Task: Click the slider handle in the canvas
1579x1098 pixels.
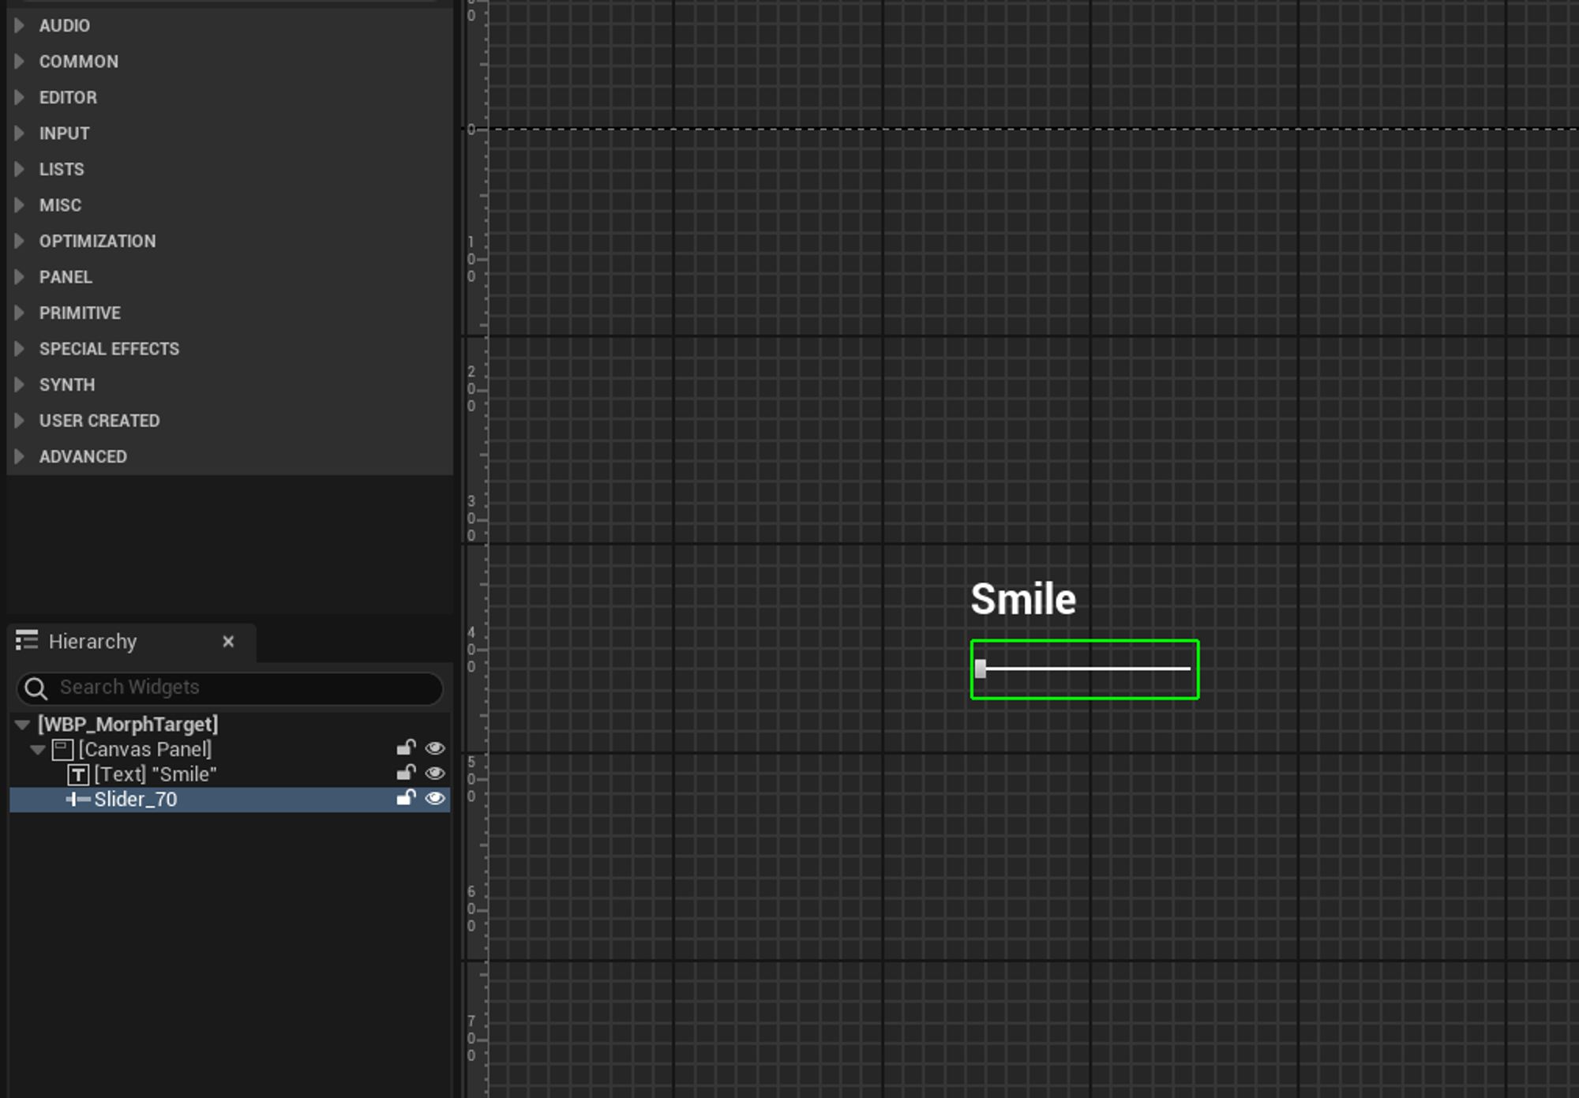Action: pos(980,669)
